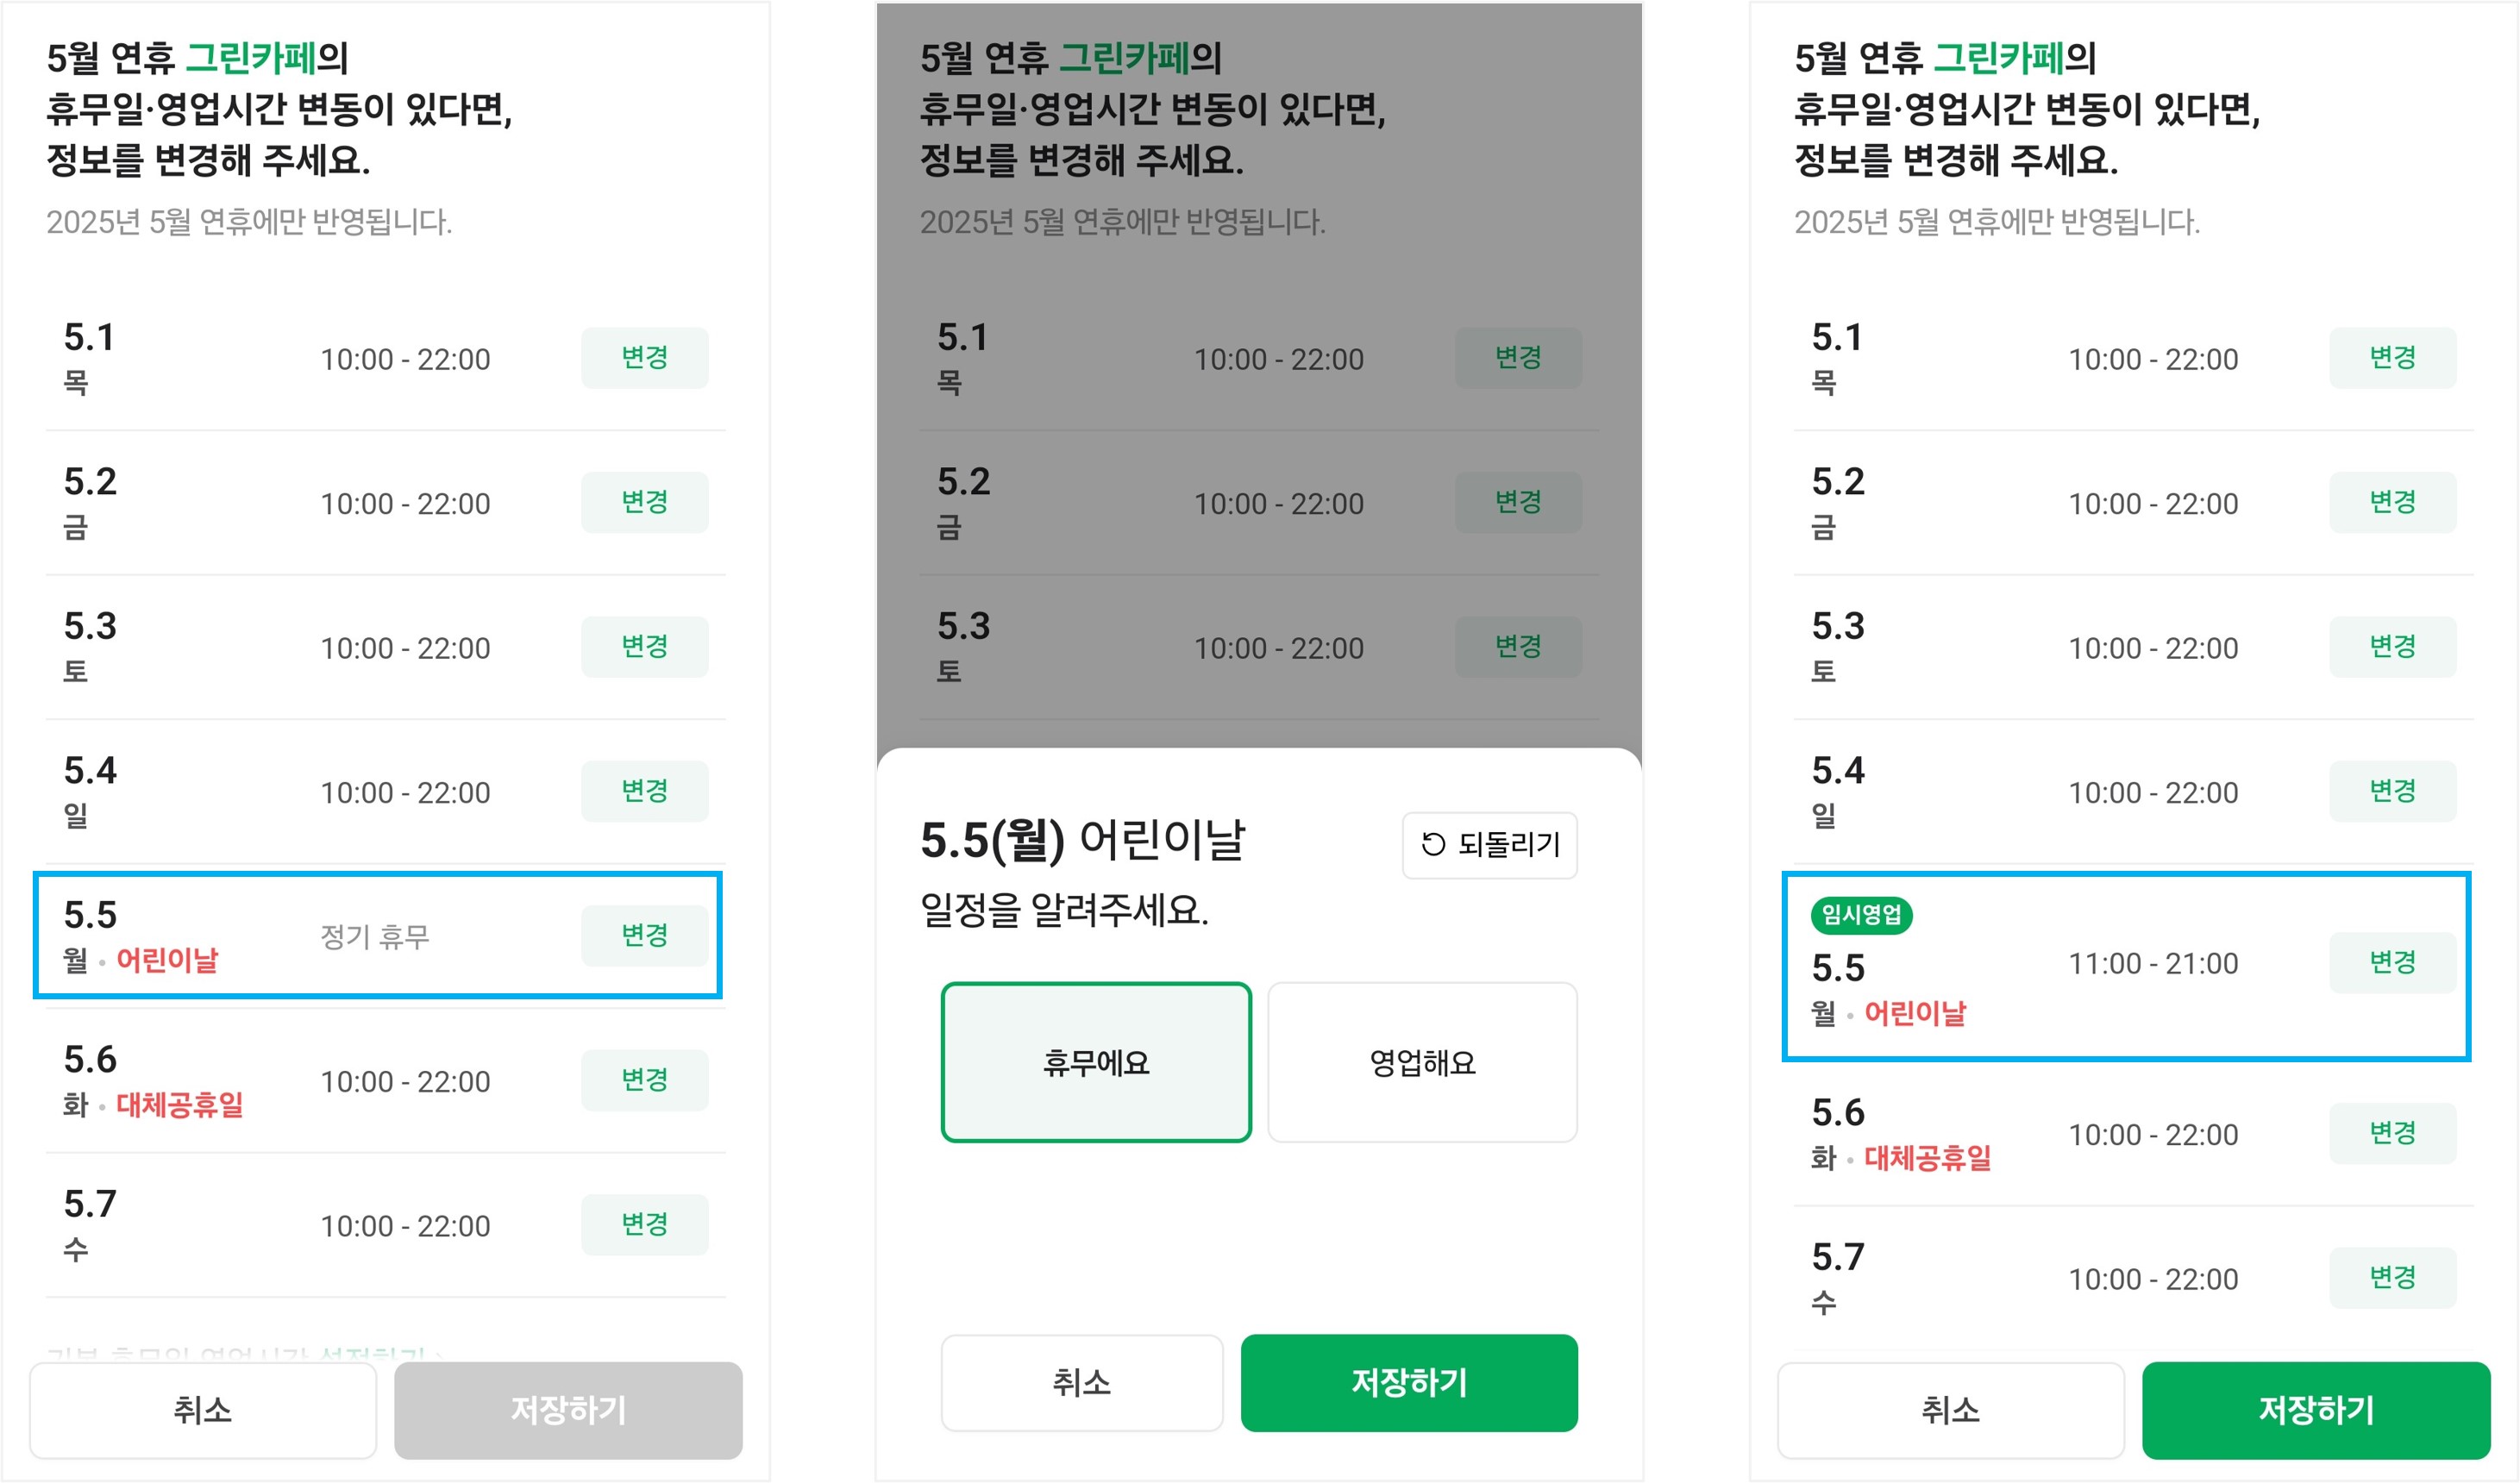
Task: Click green 저장하기 in the right panel
Action: [x=2316, y=1410]
